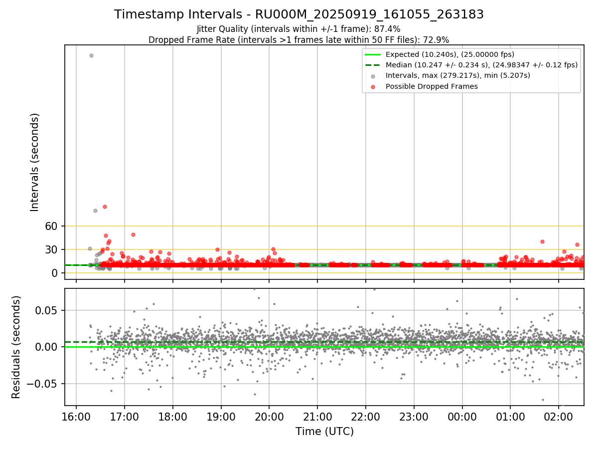The image size is (598, 449).
Task: Click the Median (10.247 +/- 0.234 s) legend entry
Action: 481,65
